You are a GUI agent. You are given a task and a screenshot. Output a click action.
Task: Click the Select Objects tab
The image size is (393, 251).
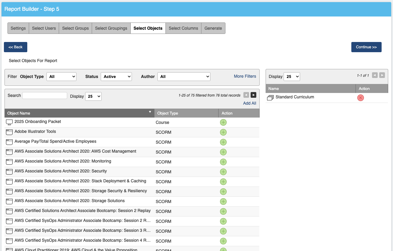pyautogui.click(x=148, y=28)
